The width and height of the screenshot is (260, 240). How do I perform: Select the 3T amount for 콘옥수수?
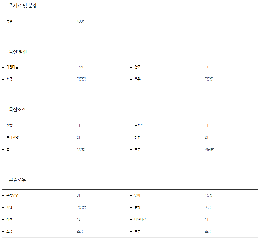pyautogui.click(x=79, y=195)
